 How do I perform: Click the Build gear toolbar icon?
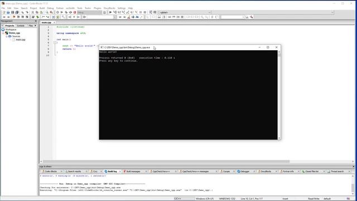[x=57, y=12]
